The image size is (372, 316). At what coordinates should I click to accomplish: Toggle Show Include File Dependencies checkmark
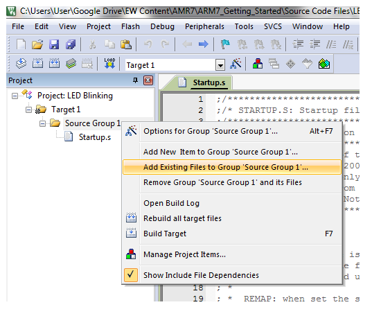coord(131,275)
